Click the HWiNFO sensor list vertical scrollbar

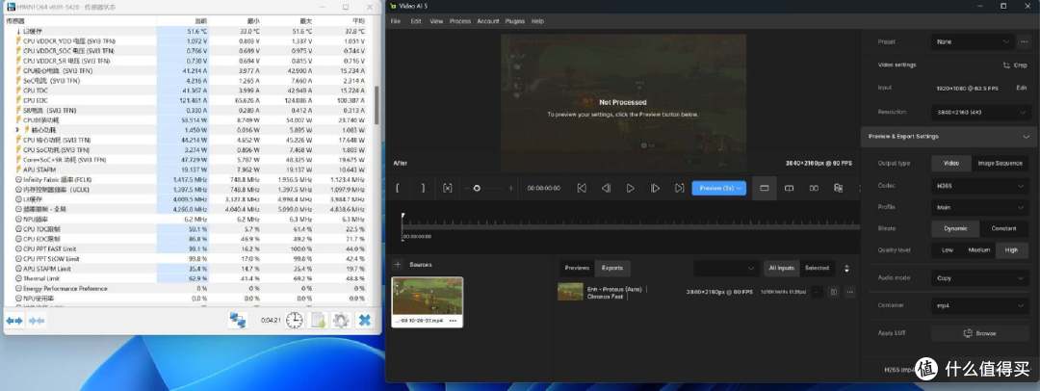[x=377, y=105]
